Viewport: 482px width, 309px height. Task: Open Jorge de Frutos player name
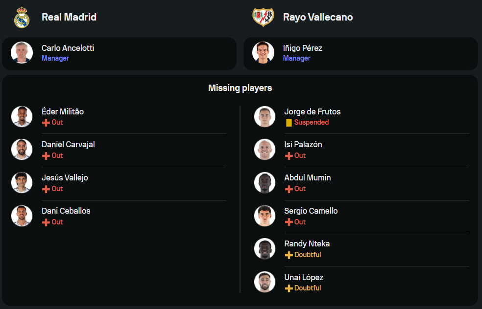click(x=312, y=112)
